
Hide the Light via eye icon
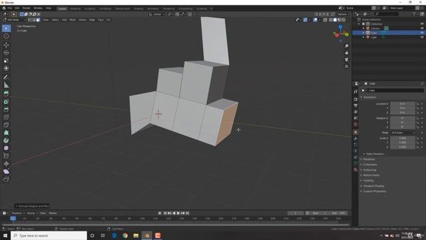422,37
